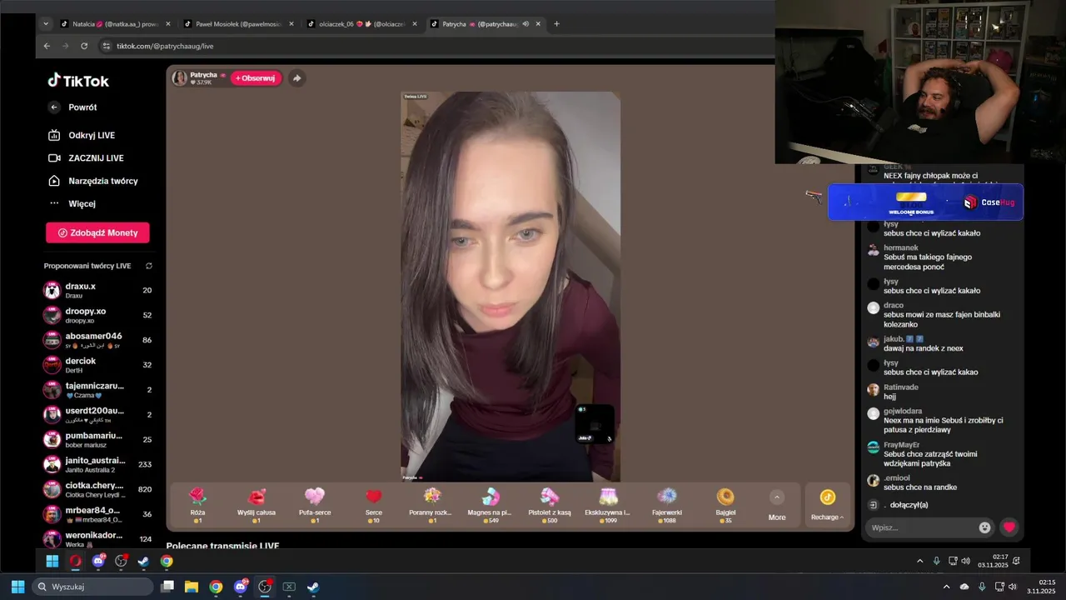Viewport: 1066px width, 600px height.
Task: Go back using the Powrót arrow
Action: 54,107
